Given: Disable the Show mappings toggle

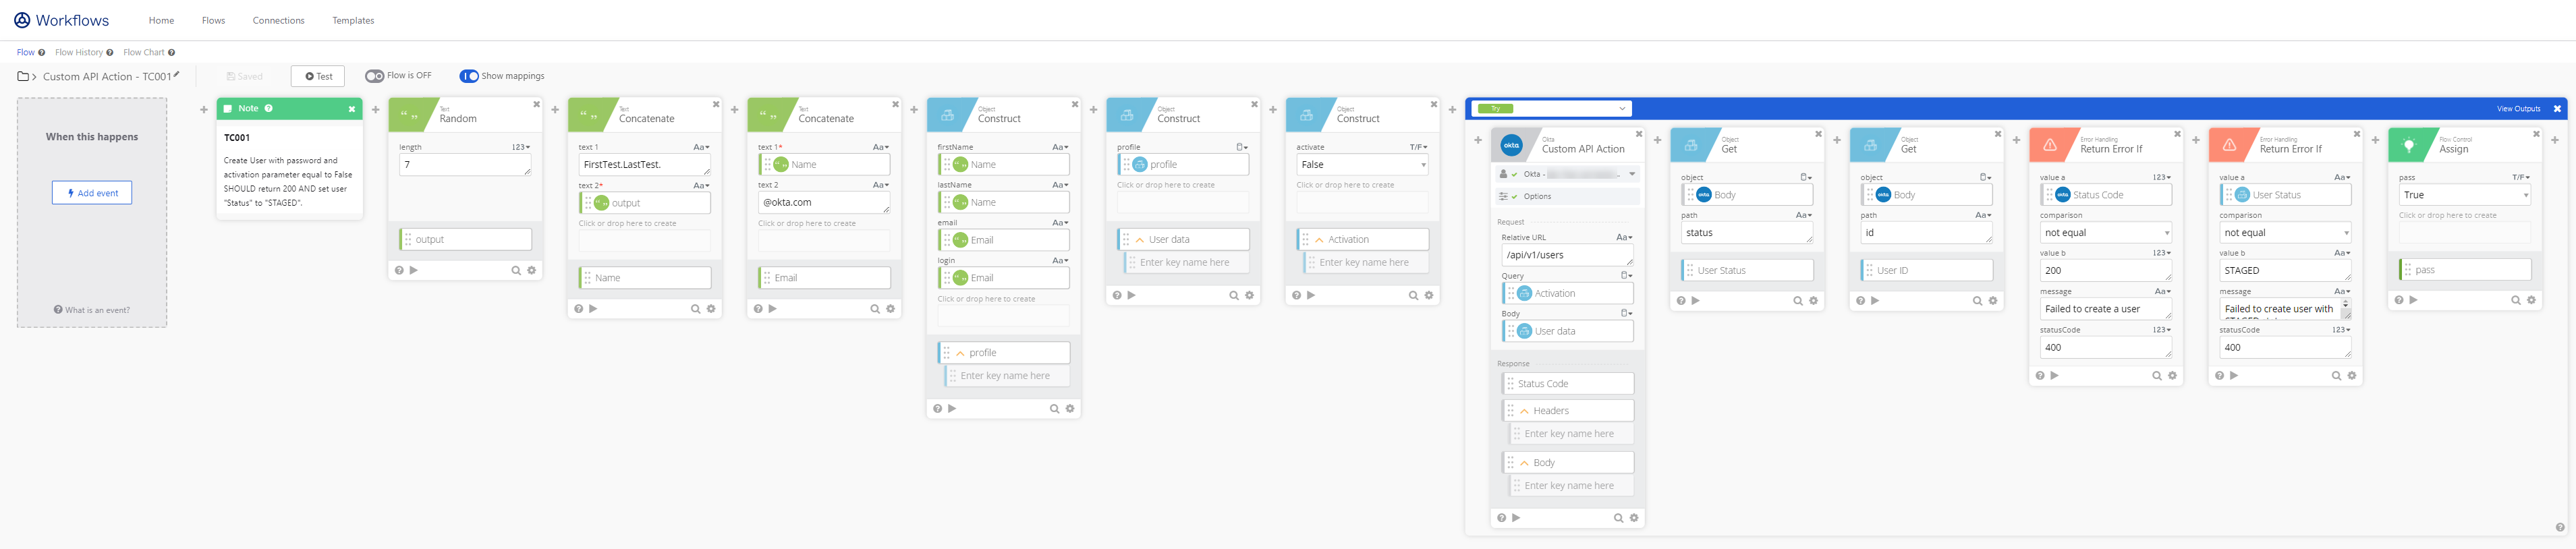Looking at the screenshot, I should pos(468,76).
